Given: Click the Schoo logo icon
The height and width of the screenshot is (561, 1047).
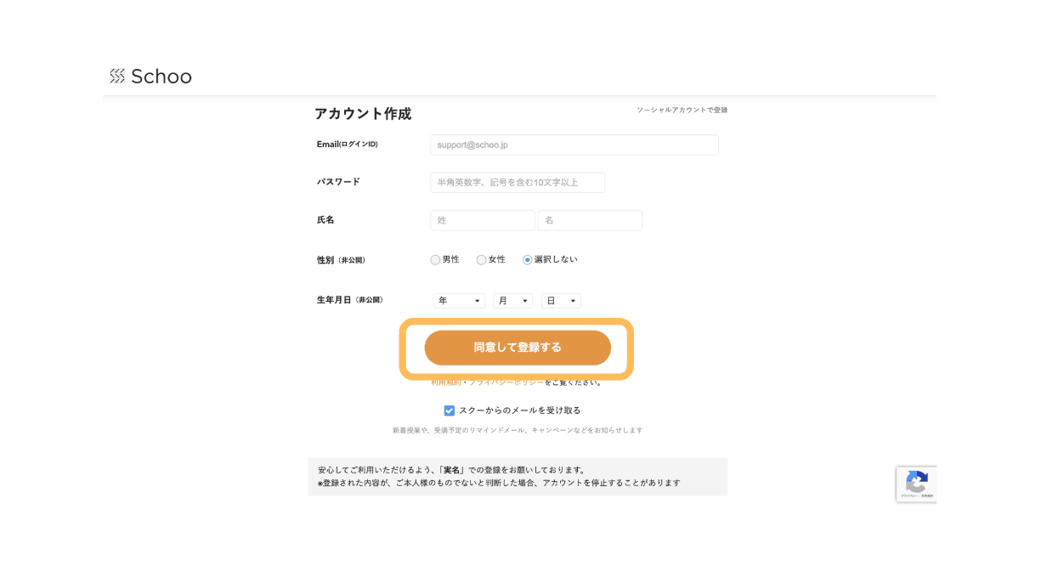Looking at the screenshot, I should coord(117,76).
